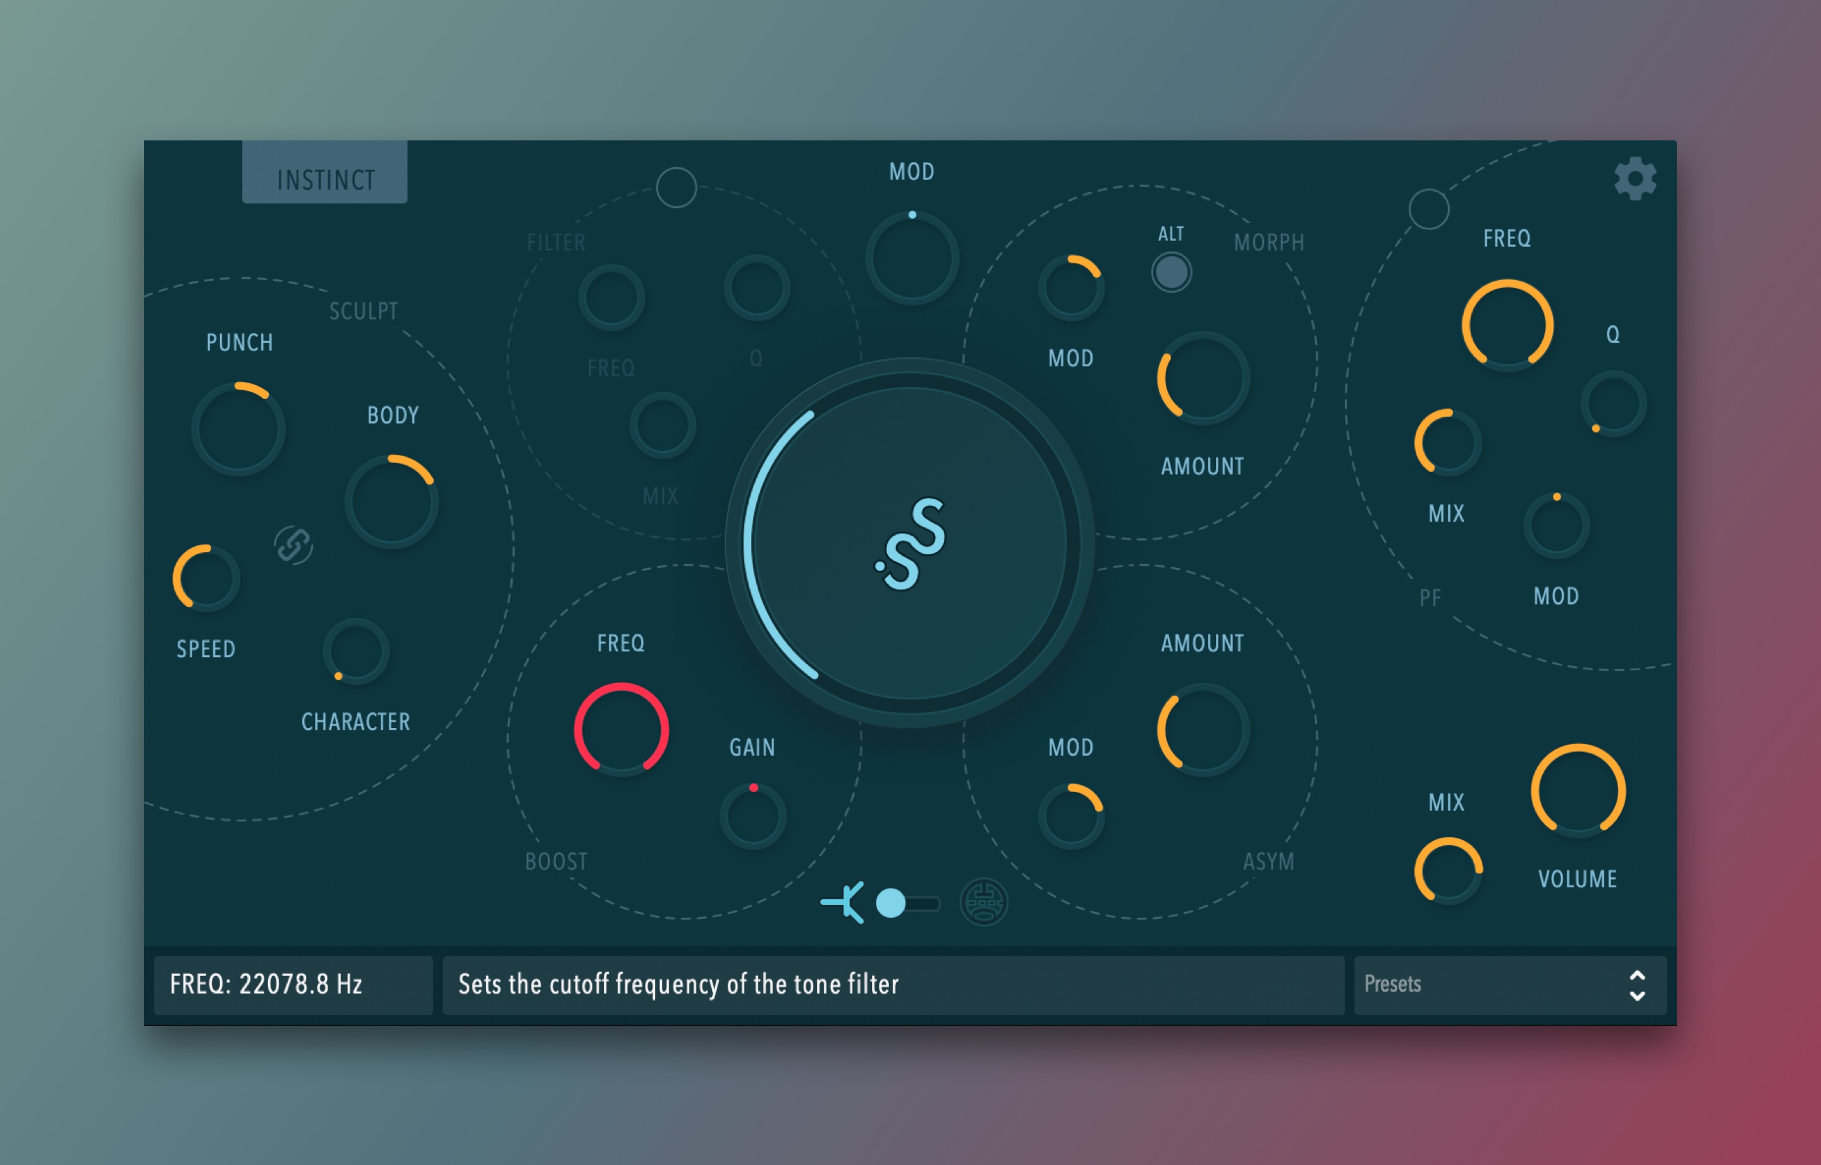The height and width of the screenshot is (1165, 1821).
Task: Click the red Boost FREQ knob
Action: coord(621,729)
